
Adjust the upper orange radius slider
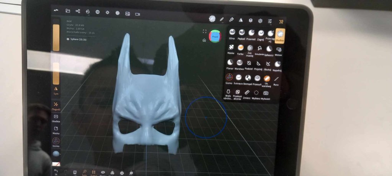pyautogui.click(x=56, y=37)
